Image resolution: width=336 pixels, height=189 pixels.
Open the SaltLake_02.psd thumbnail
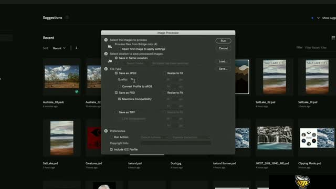(x=275, y=77)
